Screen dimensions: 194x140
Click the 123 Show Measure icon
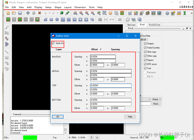click(179, 13)
